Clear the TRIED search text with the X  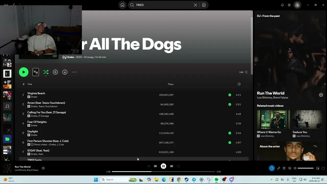coord(195,5)
